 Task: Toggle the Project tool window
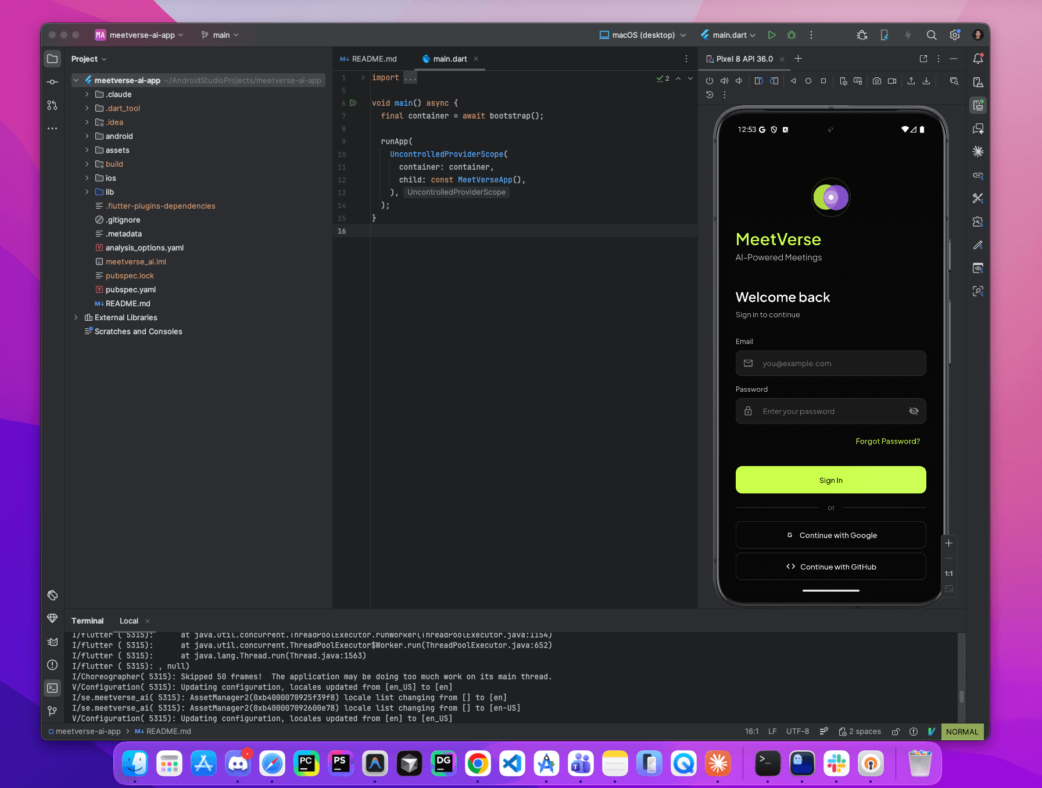[52, 58]
